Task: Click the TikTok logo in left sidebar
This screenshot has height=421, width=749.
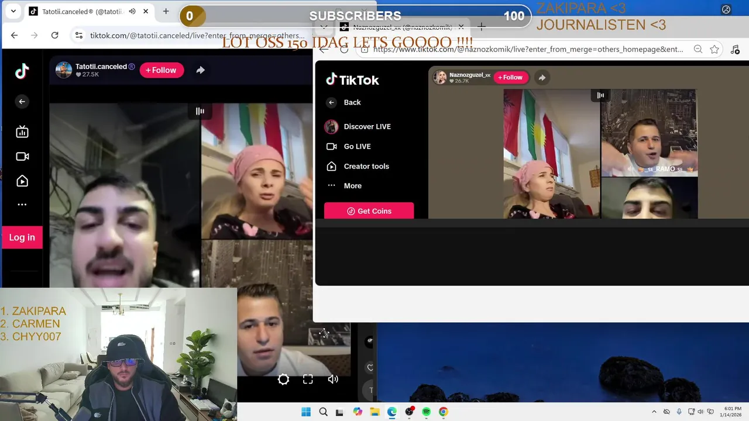Action: [22, 71]
